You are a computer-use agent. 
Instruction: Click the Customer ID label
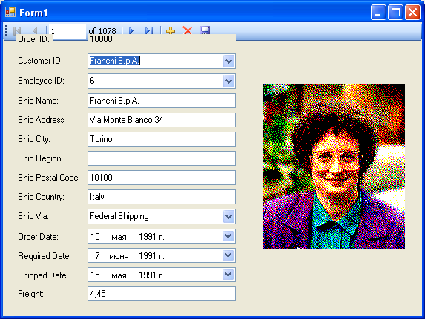point(40,61)
